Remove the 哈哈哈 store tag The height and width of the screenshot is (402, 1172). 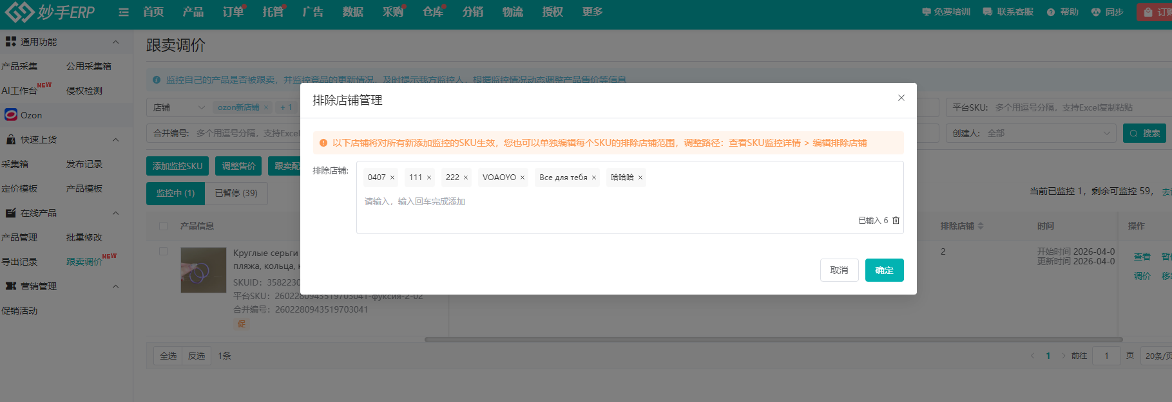tap(640, 178)
